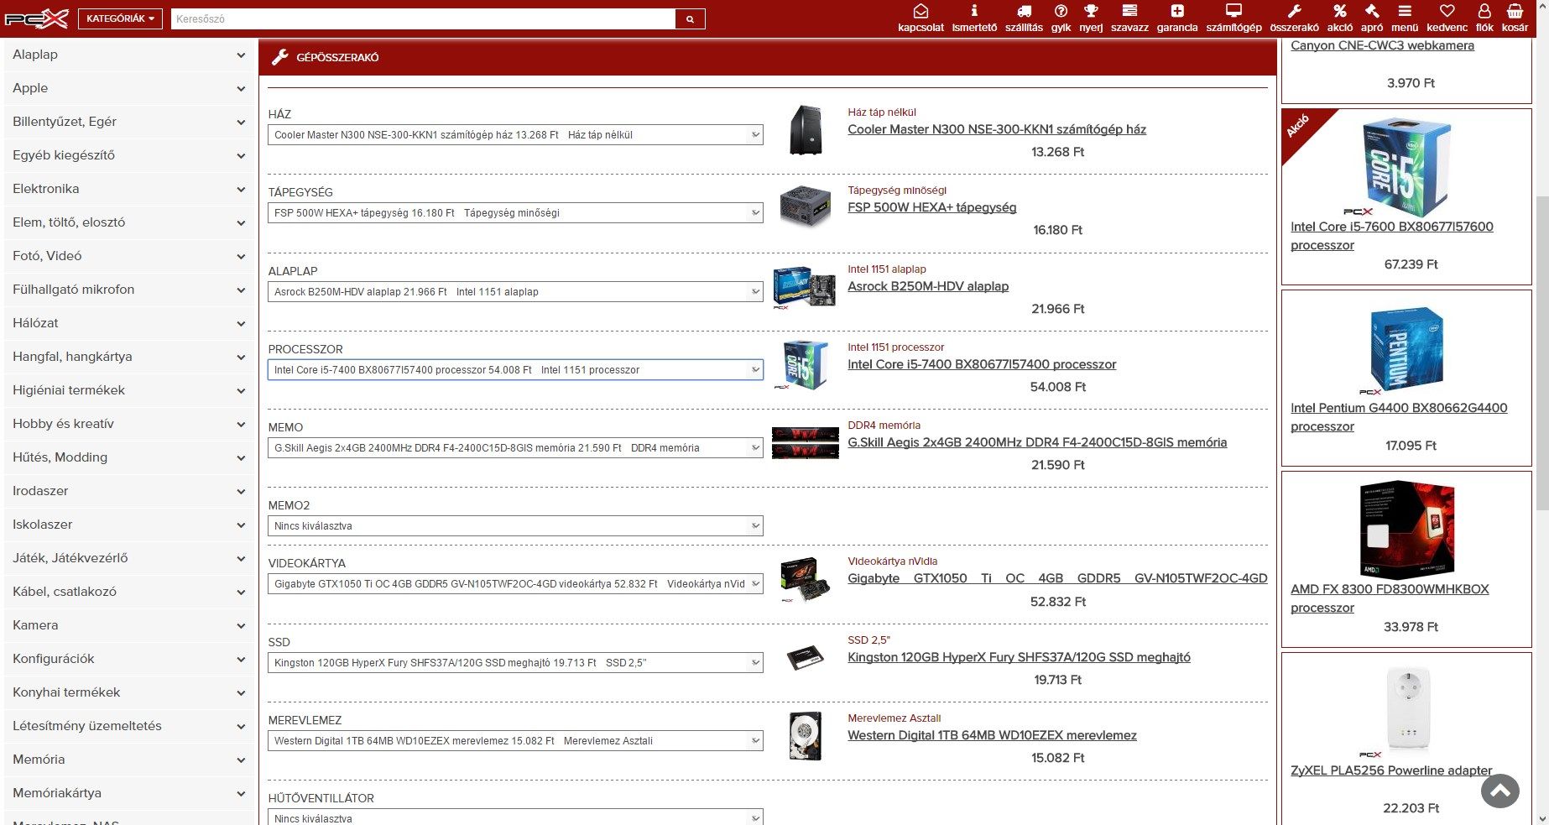Open Western Digital 1TB merevlemez link
This screenshot has height=825, width=1549.
coord(992,735)
